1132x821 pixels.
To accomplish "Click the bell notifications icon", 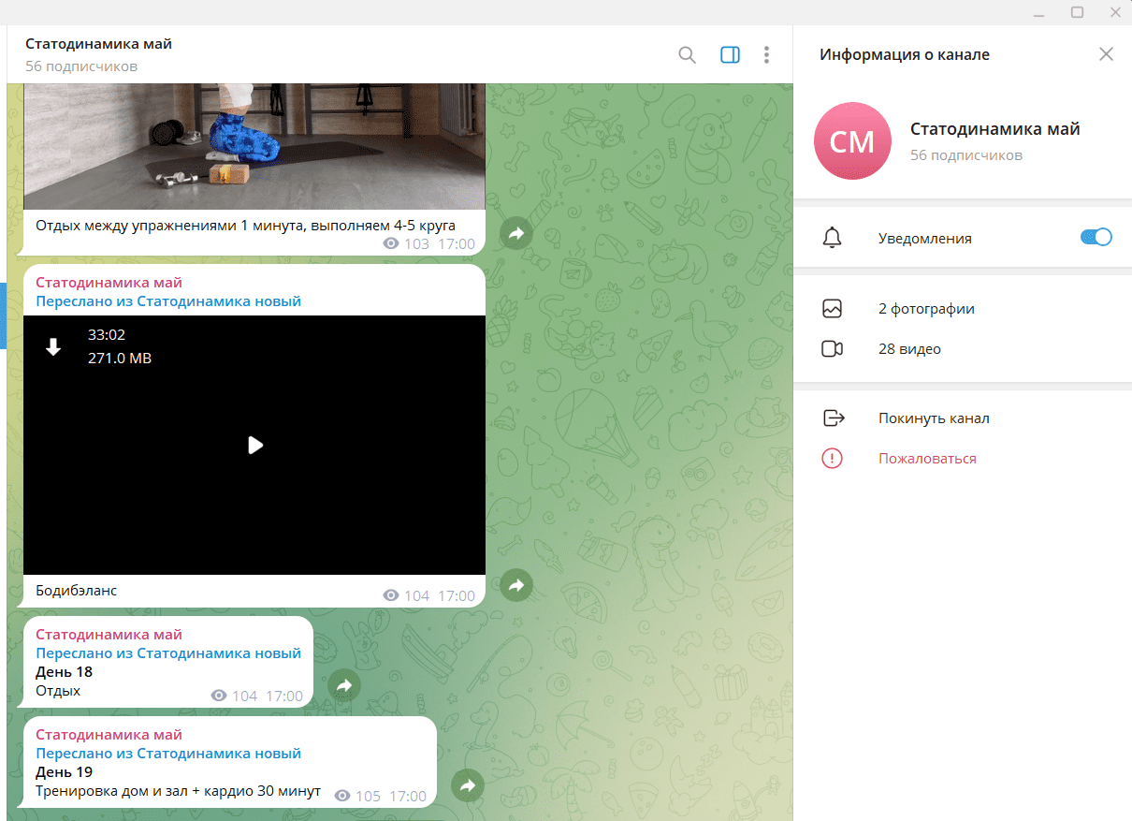I will 832,238.
